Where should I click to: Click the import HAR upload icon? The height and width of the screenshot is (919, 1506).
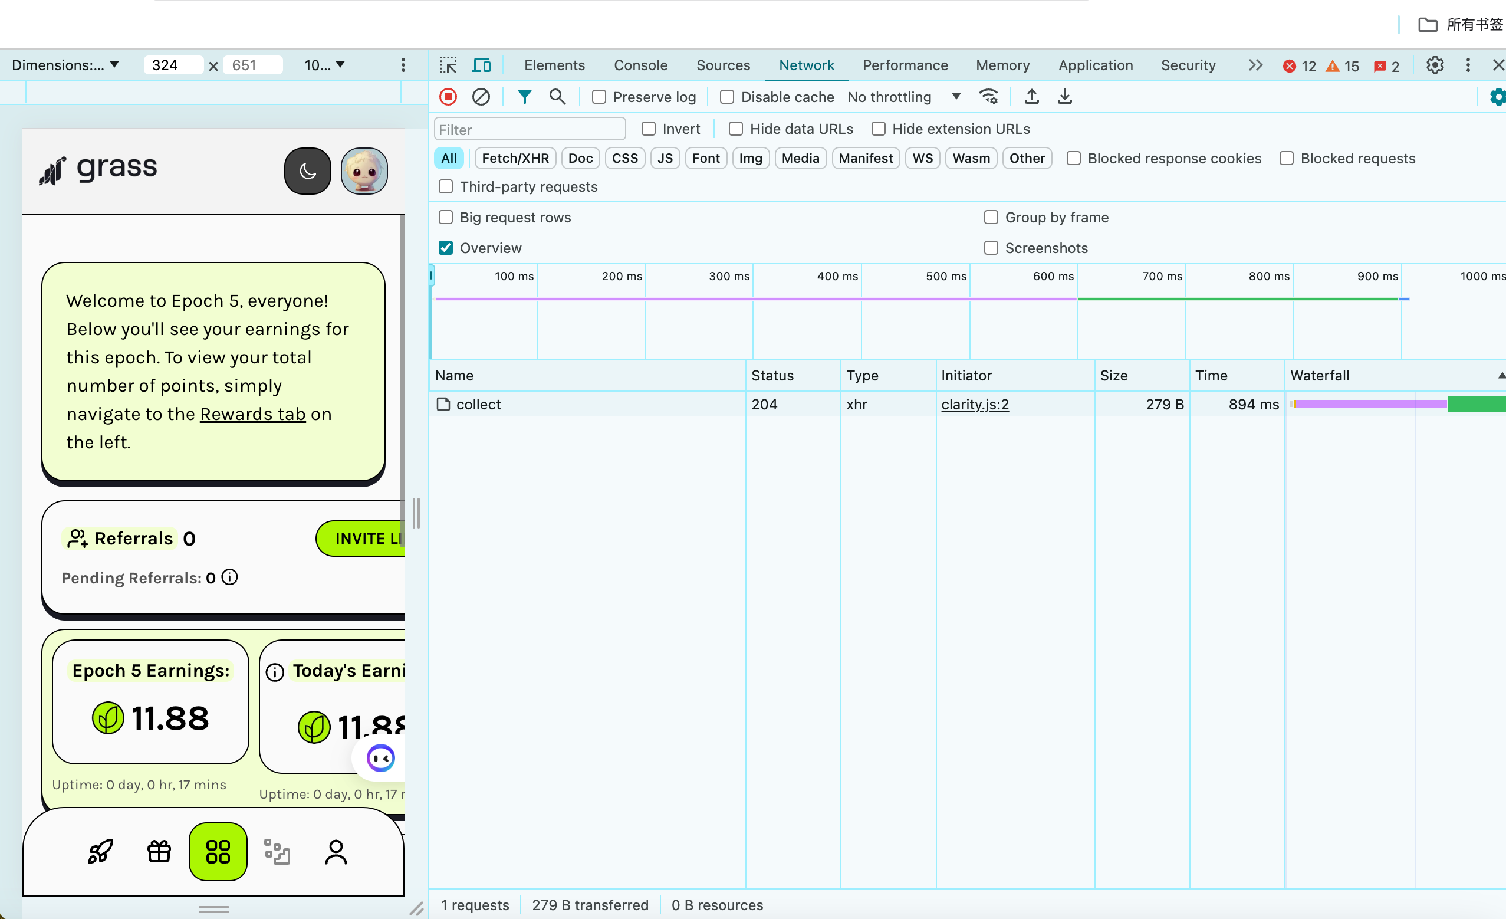click(1032, 97)
